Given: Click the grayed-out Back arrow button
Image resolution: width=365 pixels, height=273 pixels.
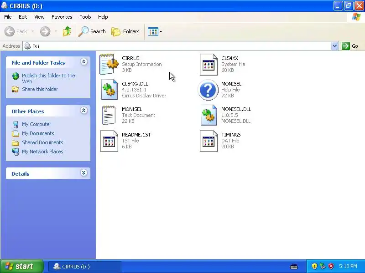Looking at the screenshot, I should 10,31.
